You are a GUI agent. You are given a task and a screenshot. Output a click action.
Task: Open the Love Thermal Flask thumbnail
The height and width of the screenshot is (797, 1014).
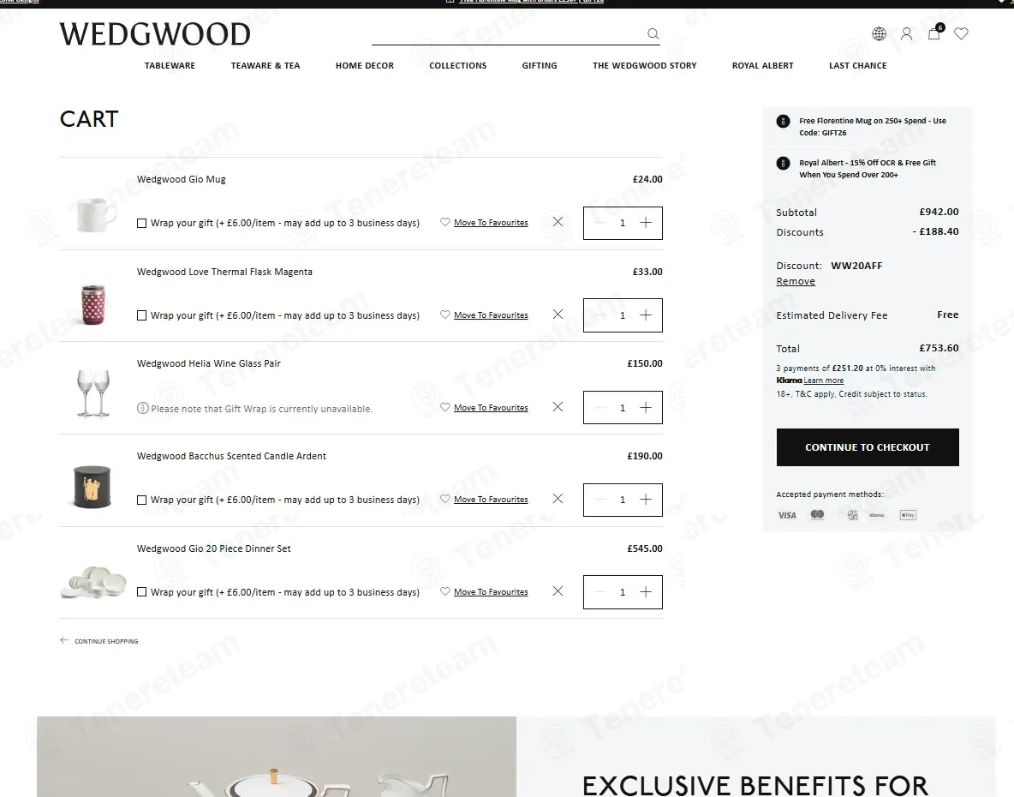click(x=93, y=304)
